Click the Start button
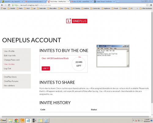 [x=3, y=121]
